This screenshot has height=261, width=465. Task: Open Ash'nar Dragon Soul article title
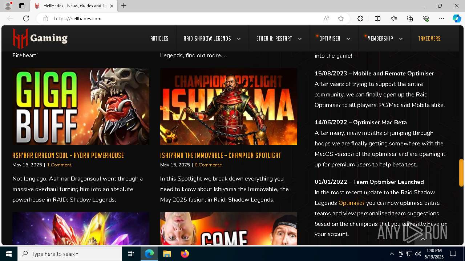click(68, 155)
